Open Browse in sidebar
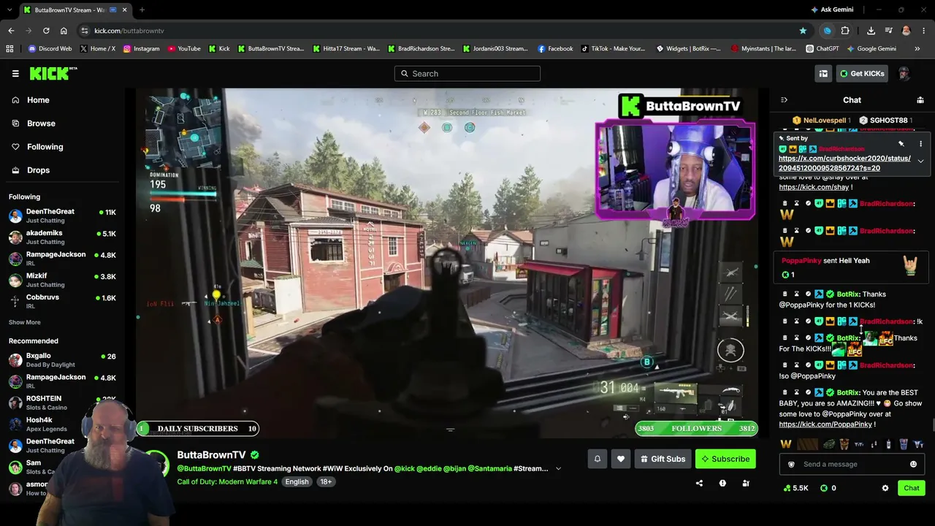This screenshot has width=935, height=526. [41, 123]
